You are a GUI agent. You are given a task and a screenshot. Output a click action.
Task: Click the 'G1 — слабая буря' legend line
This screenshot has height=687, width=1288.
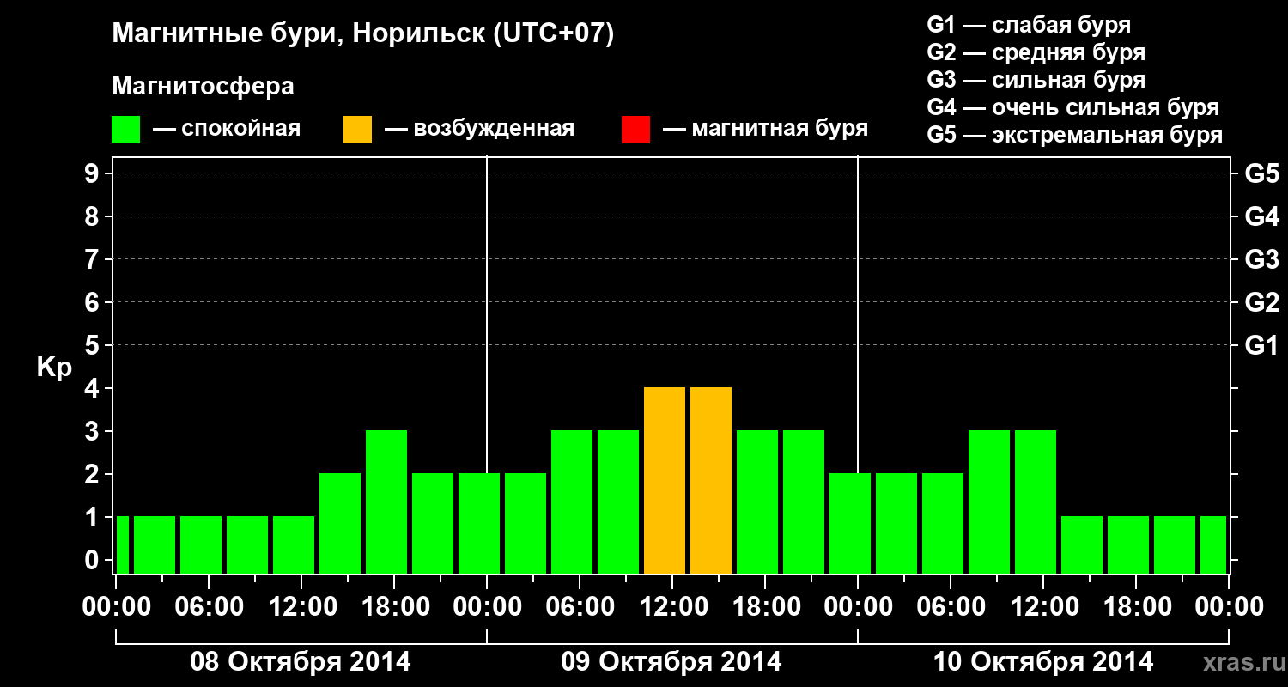point(1029,25)
